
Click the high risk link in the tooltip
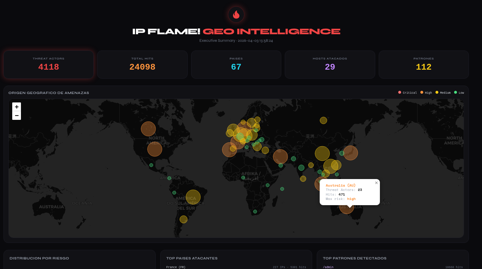351,199
